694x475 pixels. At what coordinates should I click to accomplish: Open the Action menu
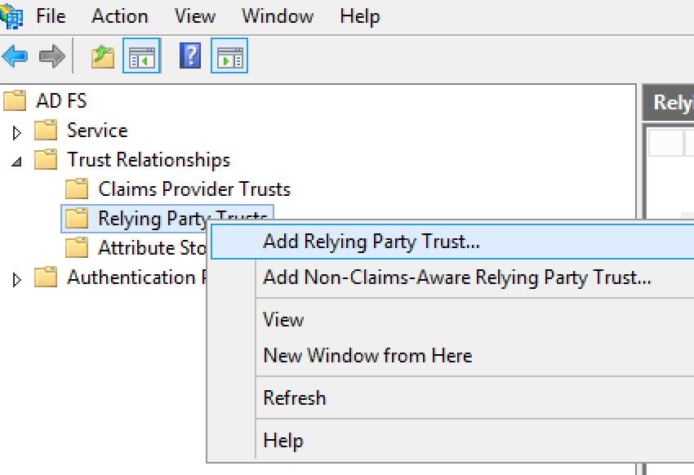click(120, 16)
